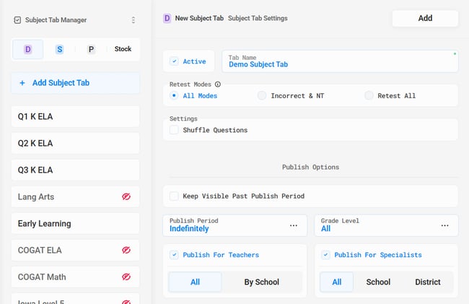
Task: Check Keep Visible Past Publish Period
Action: [x=174, y=196]
